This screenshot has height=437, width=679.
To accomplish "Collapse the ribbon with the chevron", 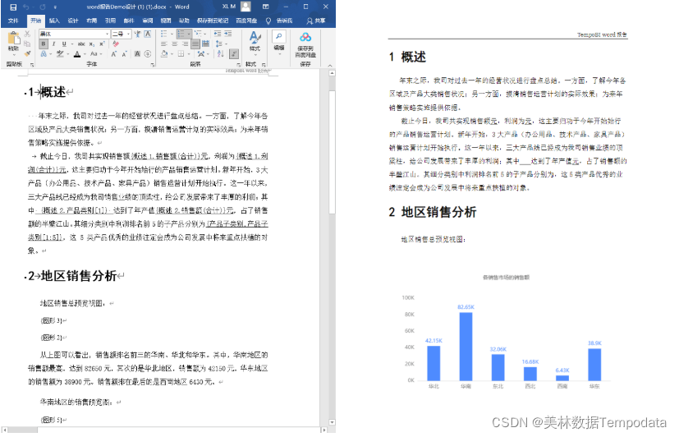I will [330, 66].
